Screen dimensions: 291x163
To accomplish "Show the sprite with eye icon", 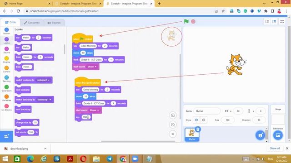I will click(x=196, y=120).
